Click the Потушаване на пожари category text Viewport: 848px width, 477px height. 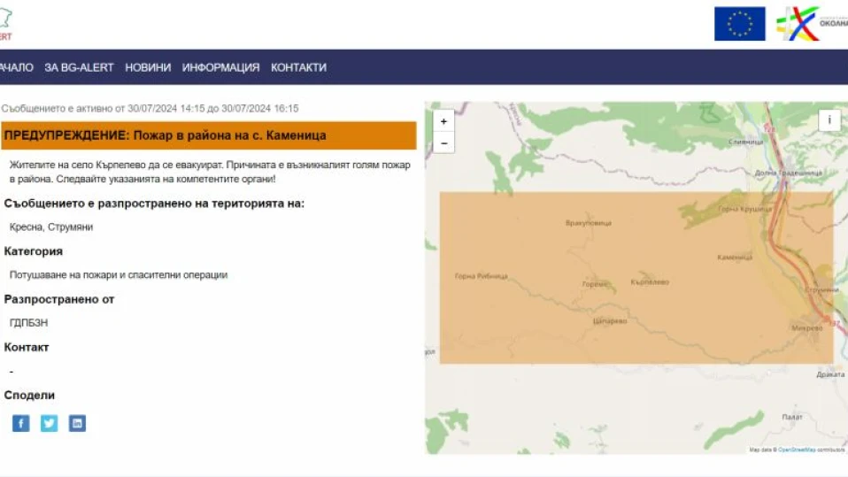point(119,274)
